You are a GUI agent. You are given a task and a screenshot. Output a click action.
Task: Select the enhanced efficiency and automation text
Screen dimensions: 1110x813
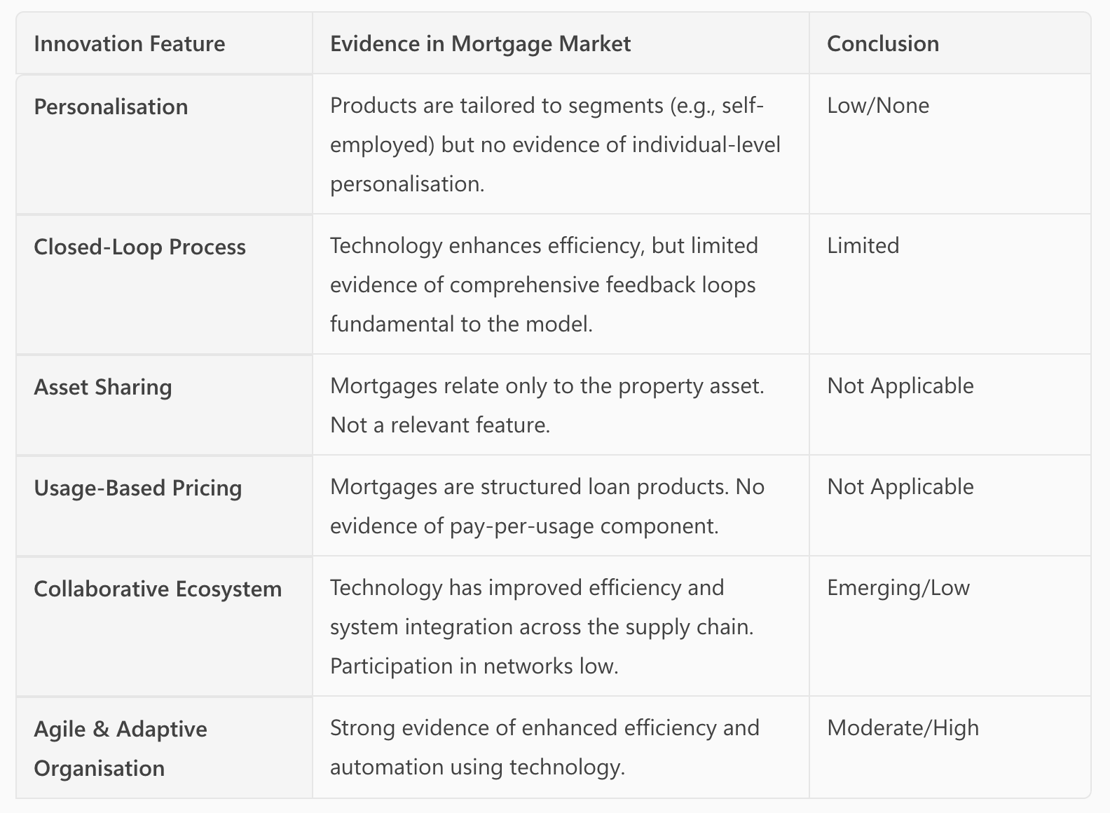coord(544,747)
